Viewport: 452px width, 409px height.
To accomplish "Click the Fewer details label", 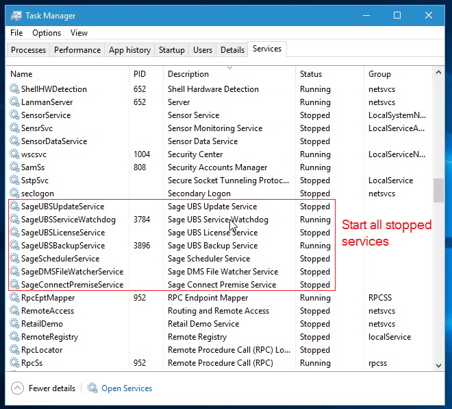I will point(52,388).
